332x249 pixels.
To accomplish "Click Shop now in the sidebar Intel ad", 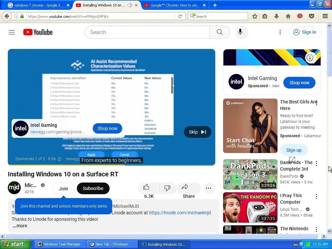I will (x=299, y=83).
